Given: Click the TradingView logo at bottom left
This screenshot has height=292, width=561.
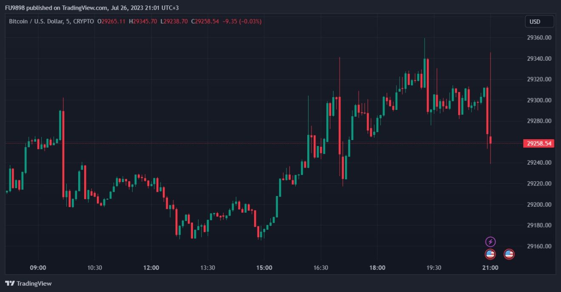Looking at the screenshot, I should (x=28, y=284).
